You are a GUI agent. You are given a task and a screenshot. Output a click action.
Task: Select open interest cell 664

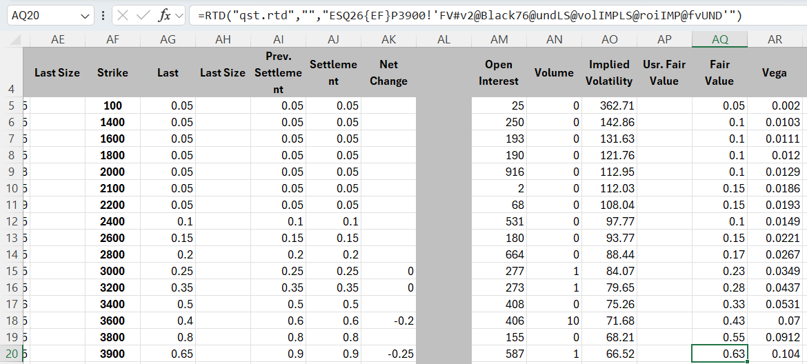tap(499, 254)
